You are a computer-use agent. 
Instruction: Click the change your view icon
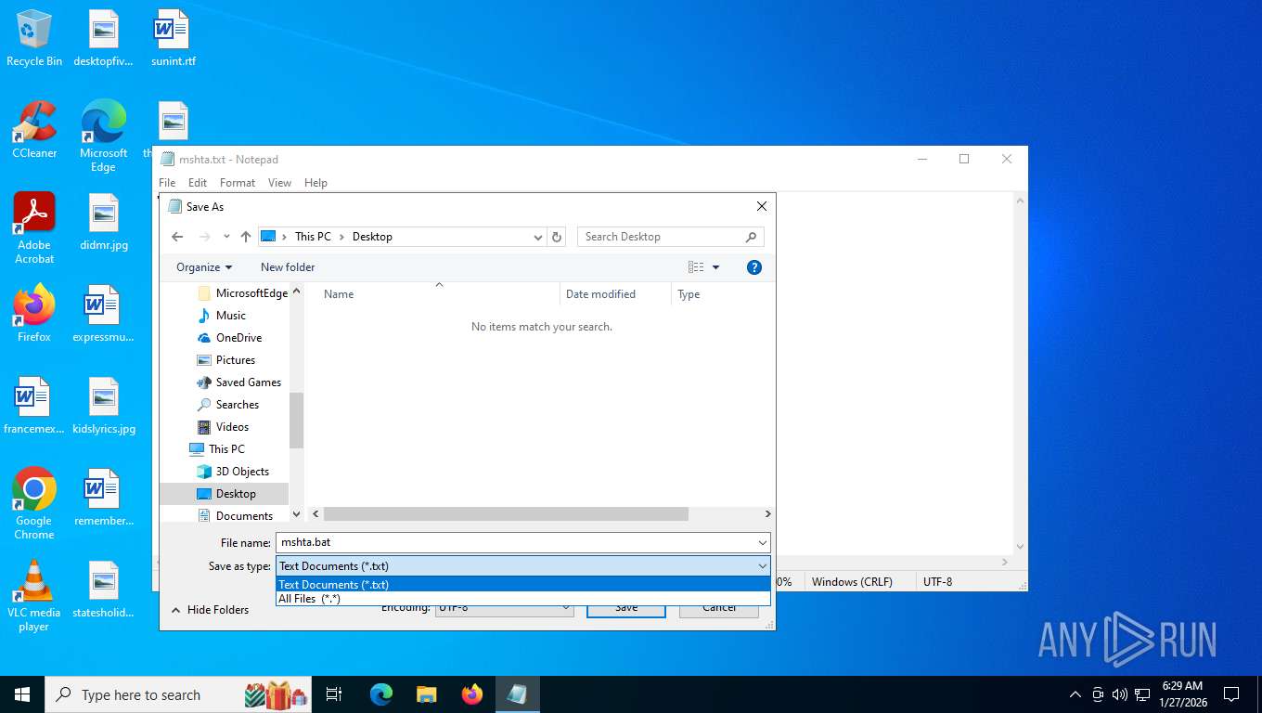[x=696, y=267]
